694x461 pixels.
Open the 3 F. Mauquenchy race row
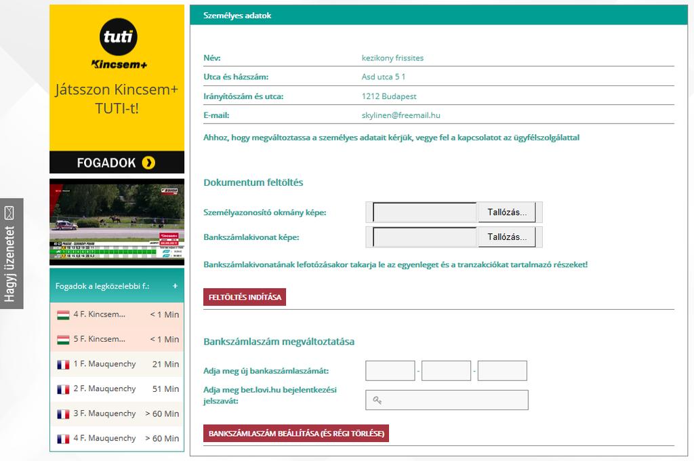pyautogui.click(x=117, y=414)
